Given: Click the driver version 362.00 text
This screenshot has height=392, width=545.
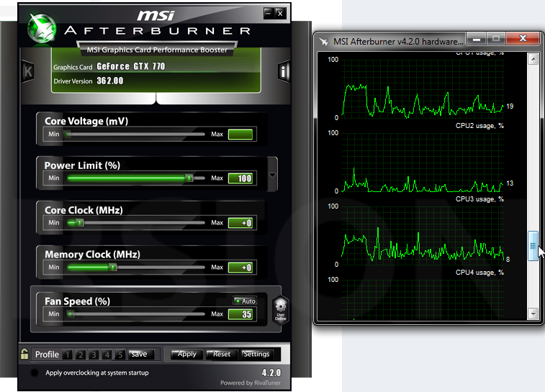Looking at the screenshot, I should tap(110, 81).
